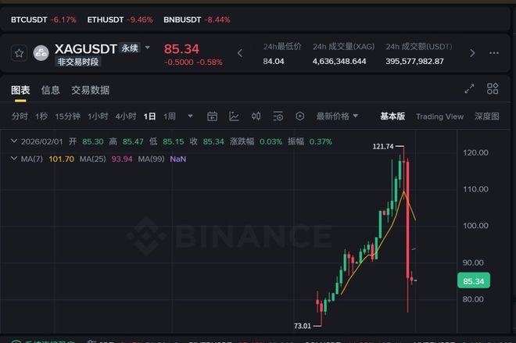Open the grid layout icon
This screenshot has height=343, width=516.
point(493,89)
